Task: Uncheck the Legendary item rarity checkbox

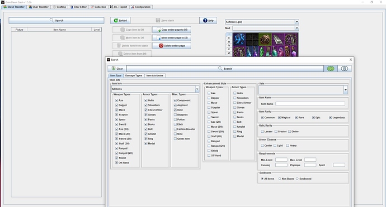Action: click(x=331, y=117)
